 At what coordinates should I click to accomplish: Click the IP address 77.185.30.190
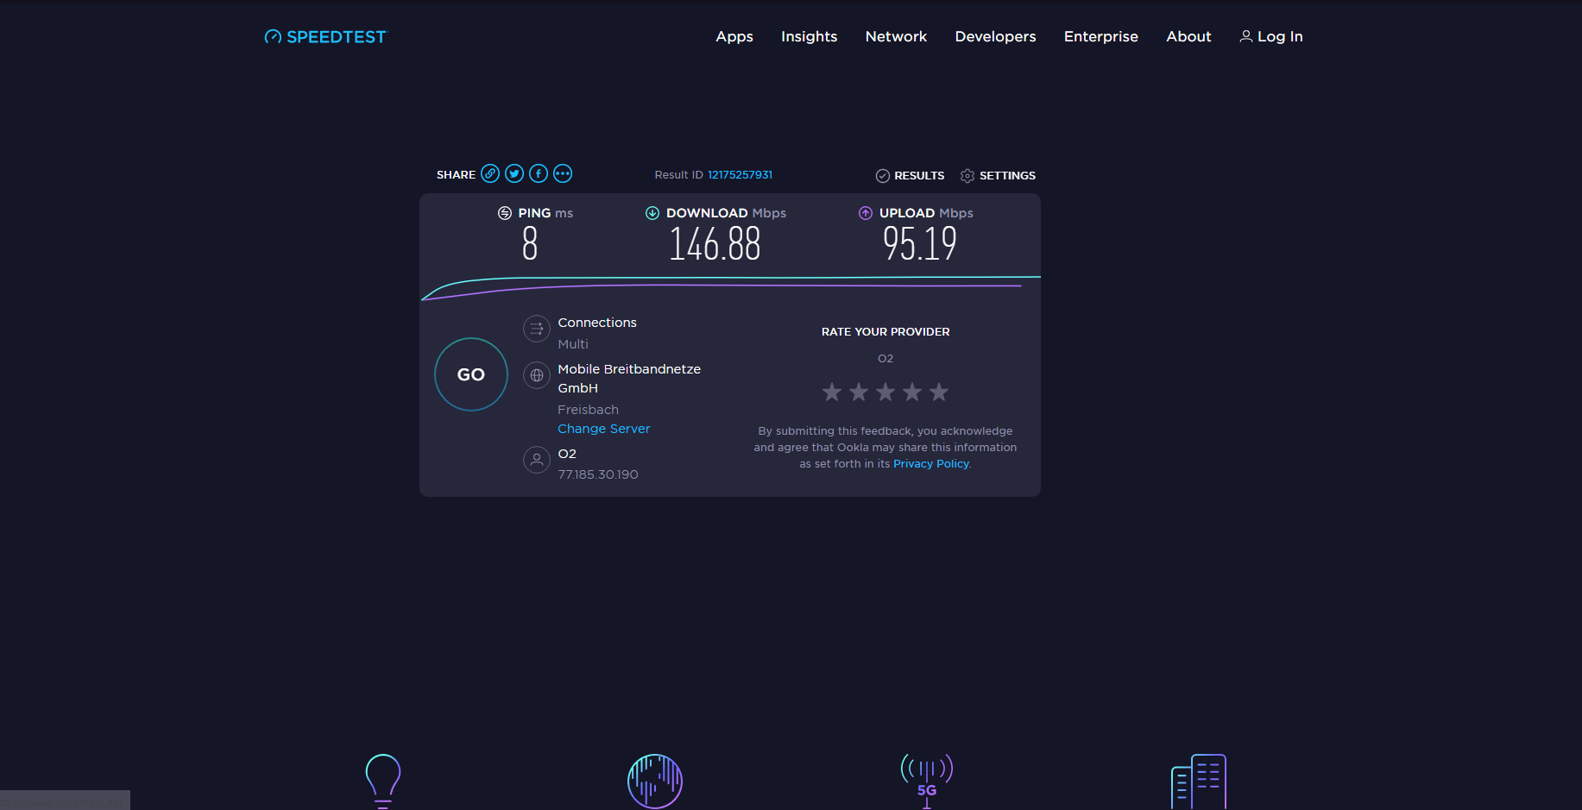coord(598,474)
